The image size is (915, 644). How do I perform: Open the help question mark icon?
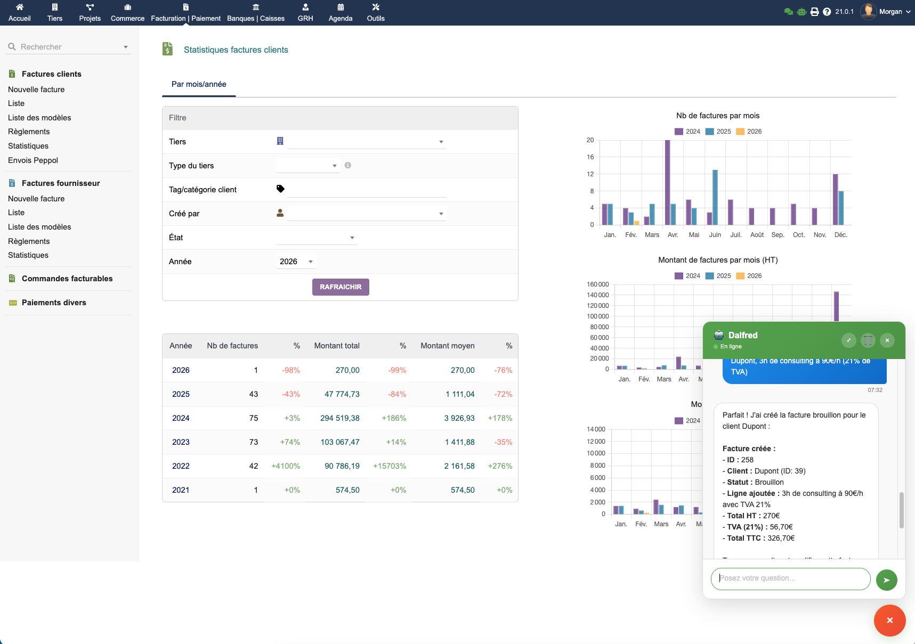(827, 12)
